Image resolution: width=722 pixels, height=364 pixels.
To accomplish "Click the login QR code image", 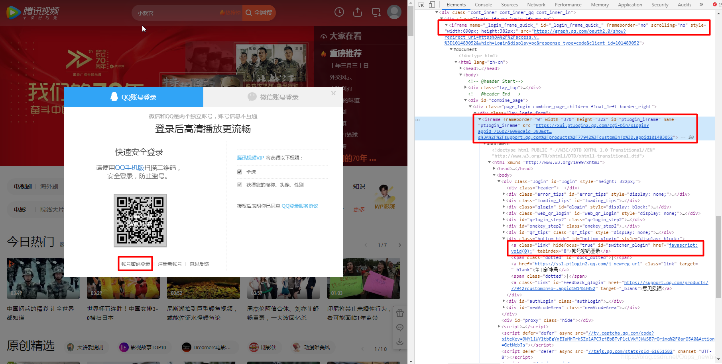I will 140,220.
